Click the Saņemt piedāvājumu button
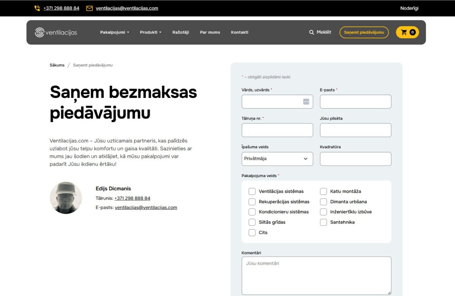This screenshot has height=296, width=455. tap(364, 32)
